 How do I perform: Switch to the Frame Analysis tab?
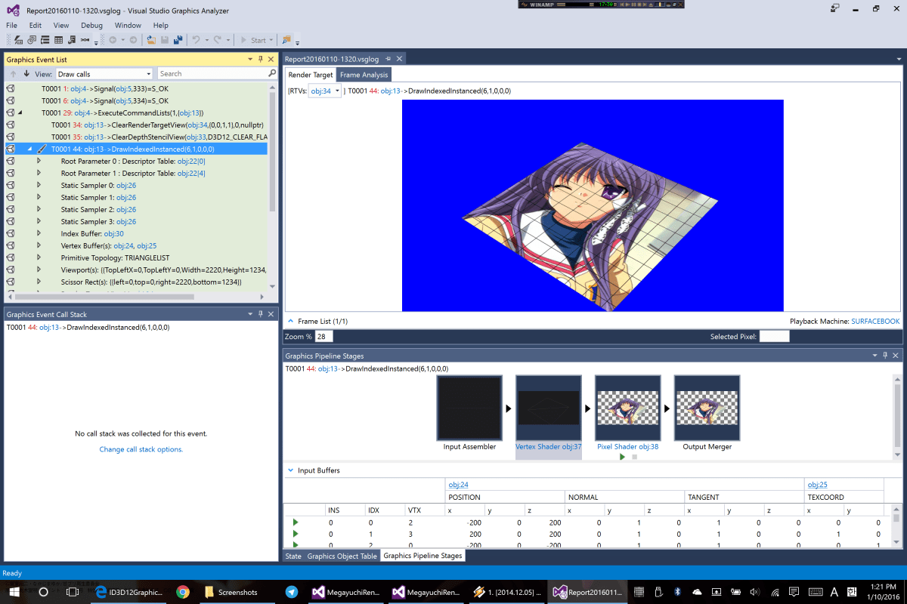point(364,75)
